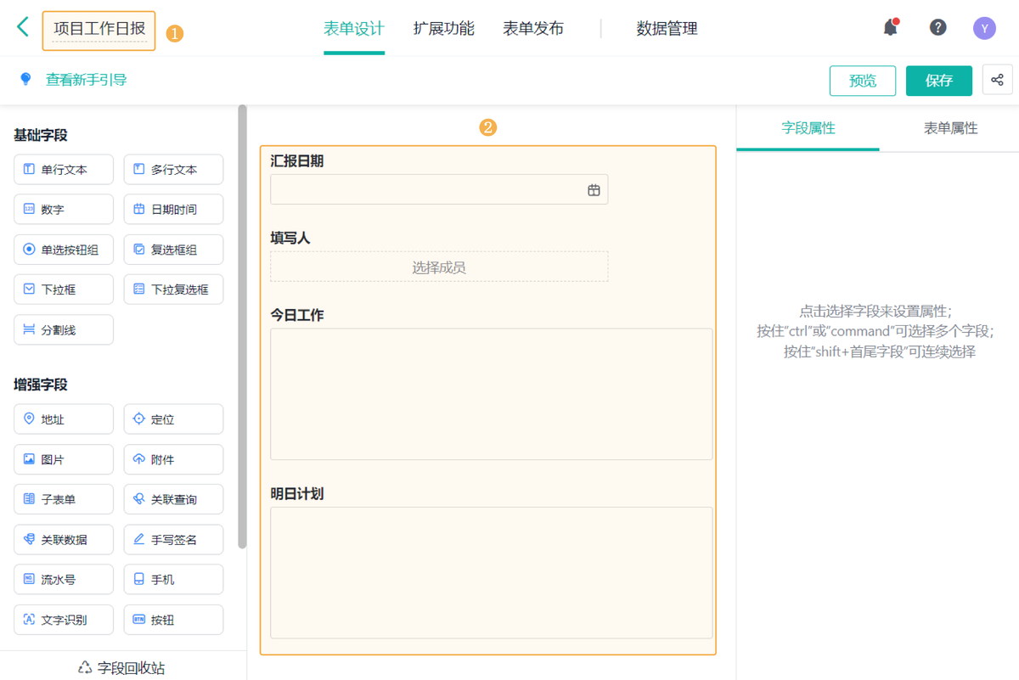Click the back arrow icon
The height and width of the screenshot is (680, 1019).
(23, 27)
